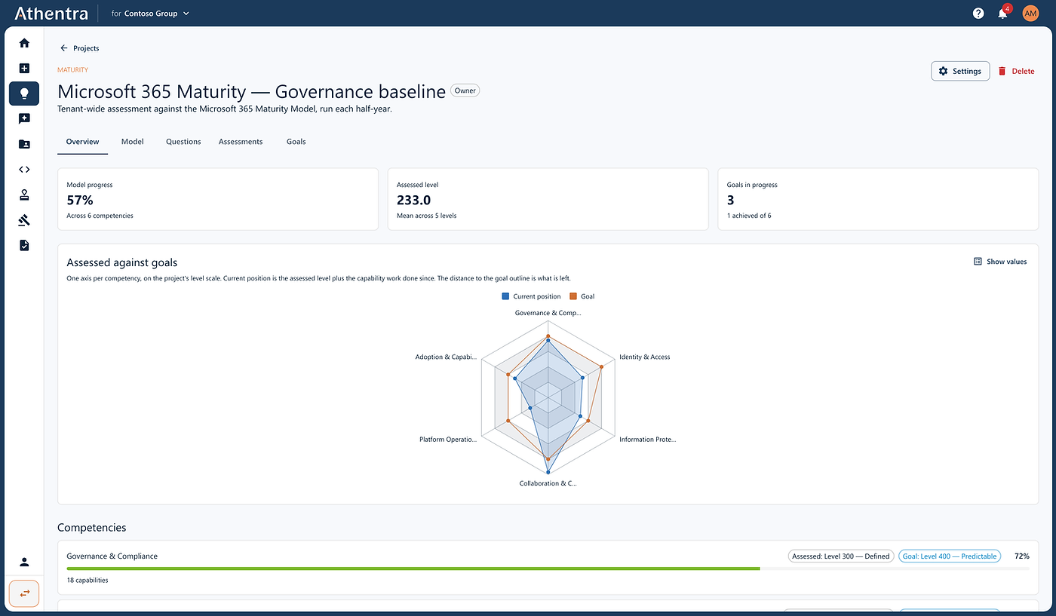Click the back arrow beside Projects

pyautogui.click(x=64, y=48)
